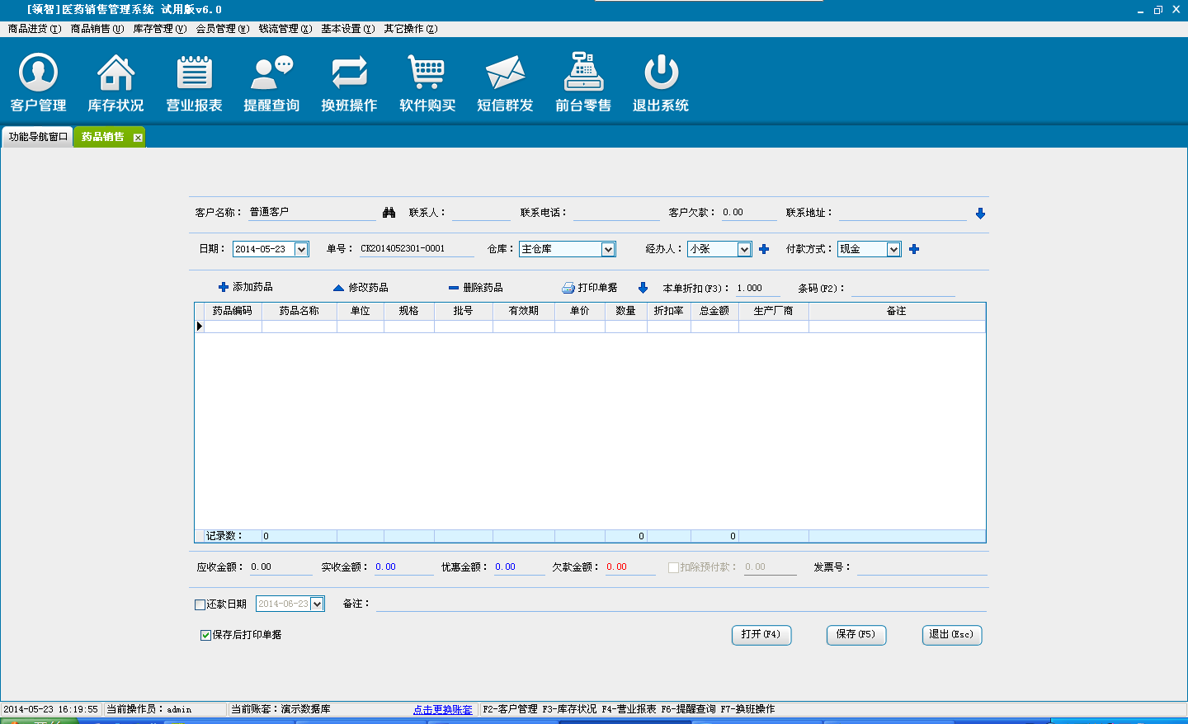Toggle the 还款日期 checkbox

click(x=200, y=604)
